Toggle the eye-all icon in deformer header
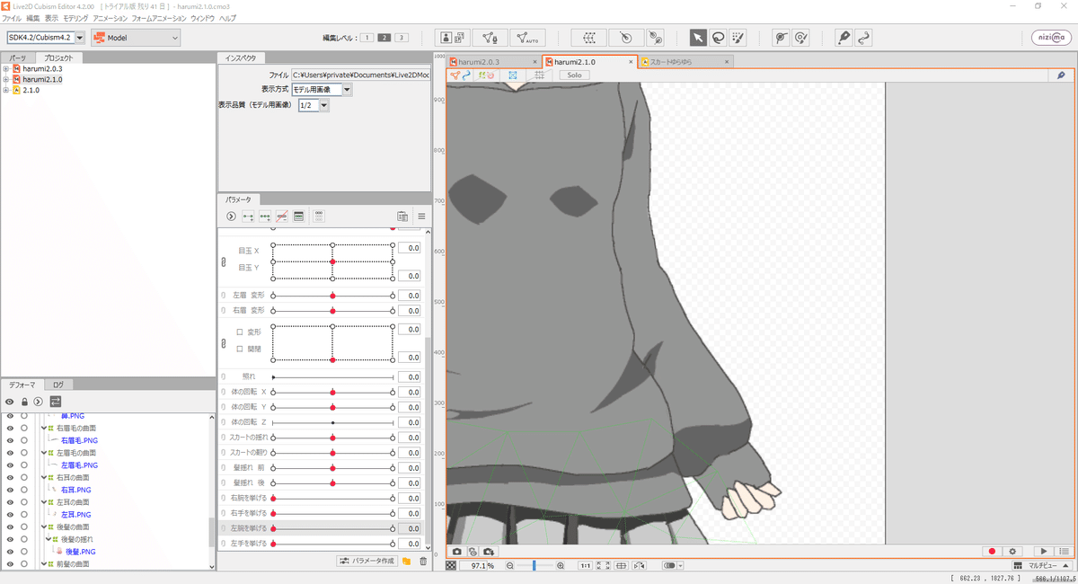The image size is (1078, 584). point(10,401)
